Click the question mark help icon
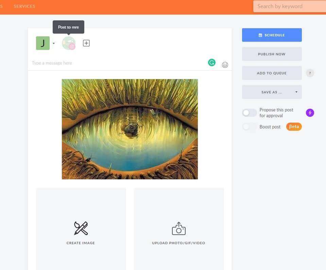Image resolution: width=326 pixels, height=270 pixels. (310, 73)
